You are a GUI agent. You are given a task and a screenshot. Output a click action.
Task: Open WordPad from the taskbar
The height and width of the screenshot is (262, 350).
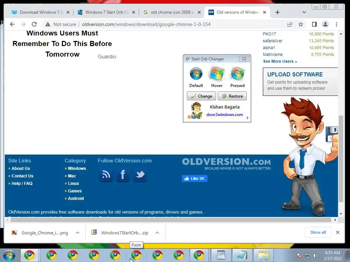tap(221, 255)
